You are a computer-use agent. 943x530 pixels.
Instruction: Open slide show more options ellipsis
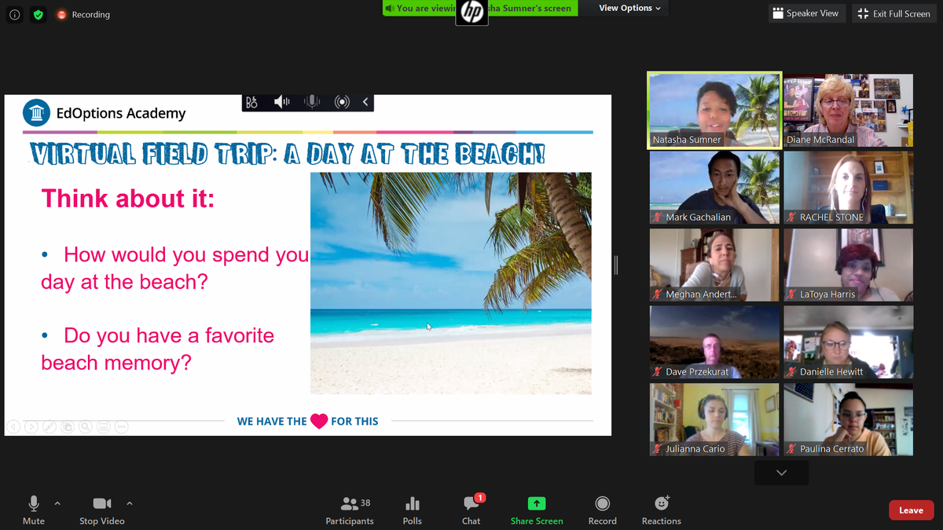coord(121,427)
